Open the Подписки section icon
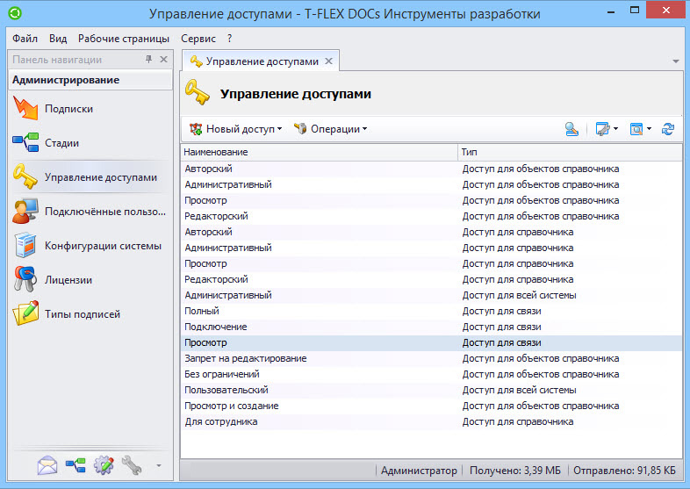The width and height of the screenshot is (690, 489). [25, 108]
